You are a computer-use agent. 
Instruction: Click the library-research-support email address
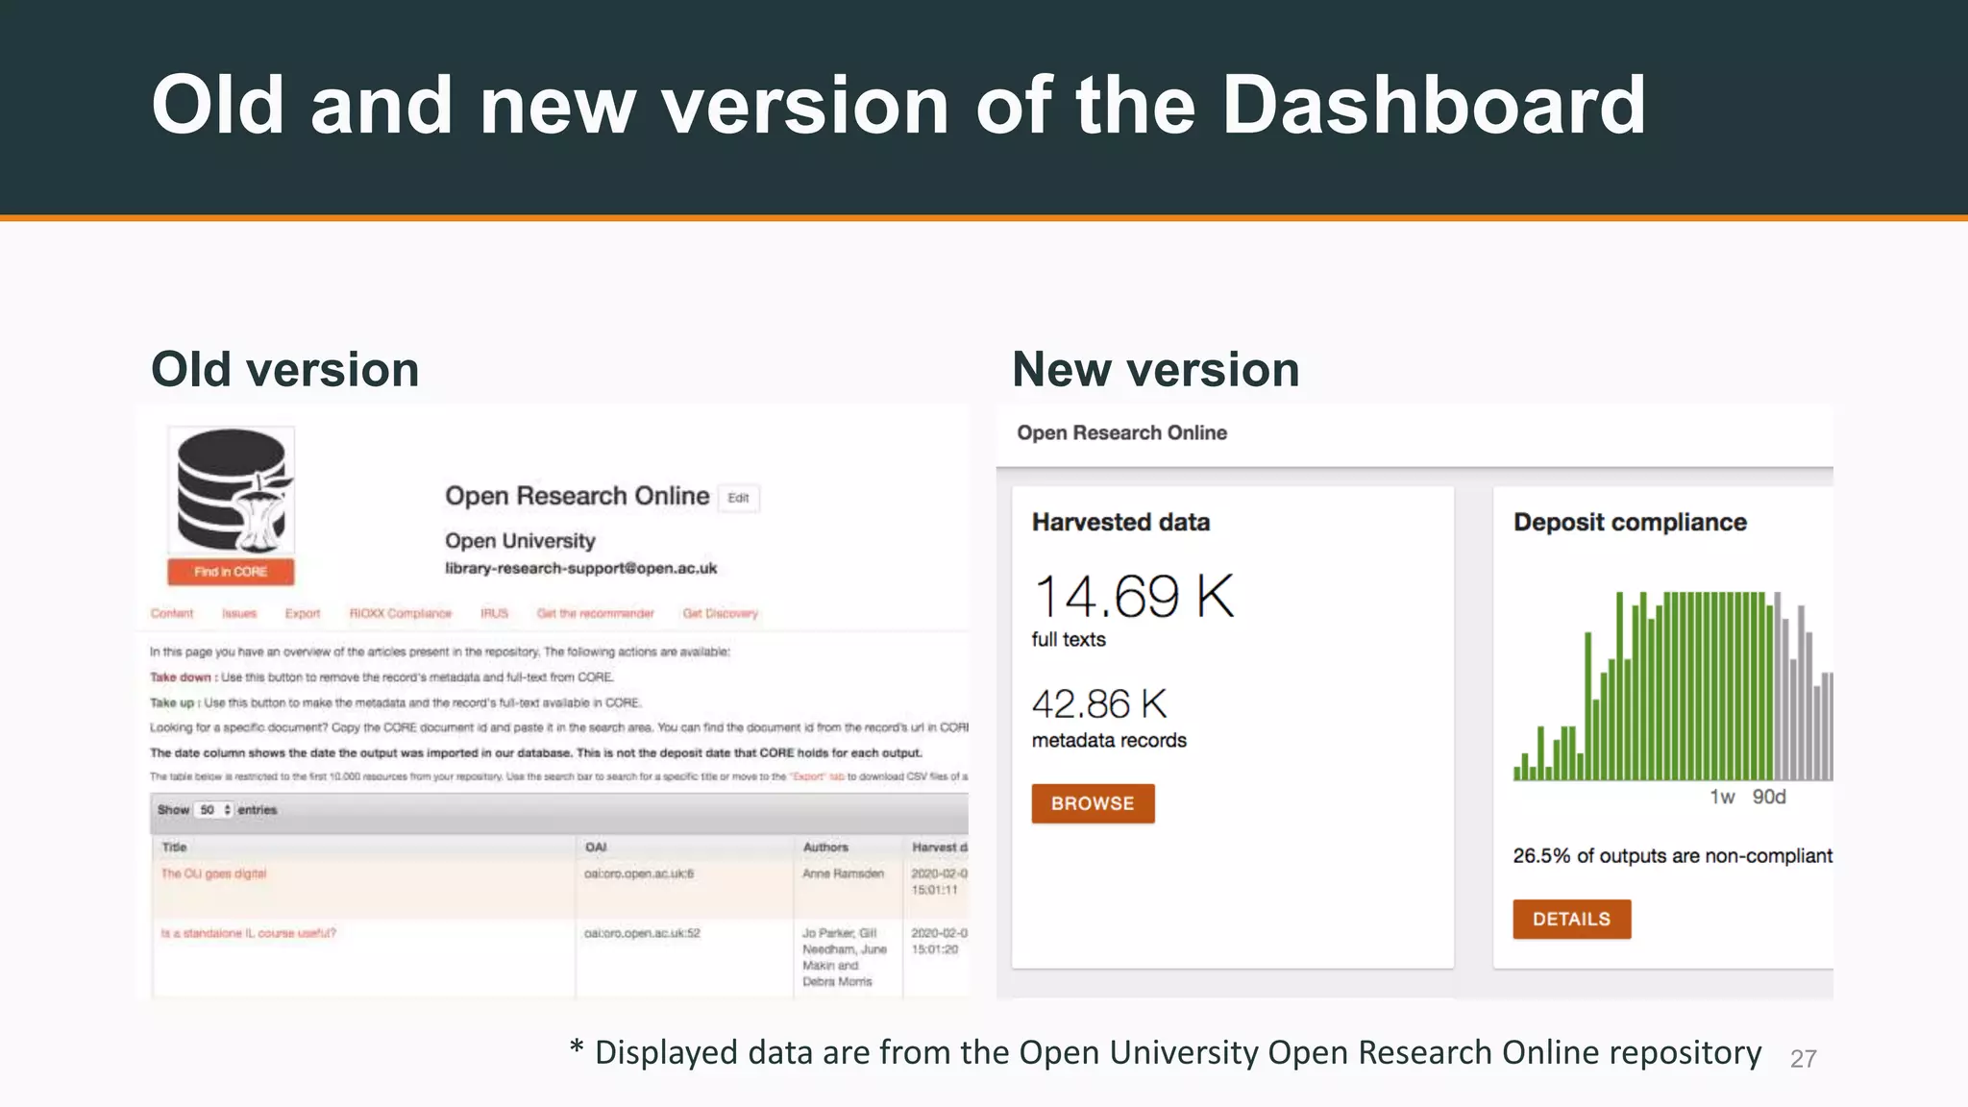coord(580,568)
